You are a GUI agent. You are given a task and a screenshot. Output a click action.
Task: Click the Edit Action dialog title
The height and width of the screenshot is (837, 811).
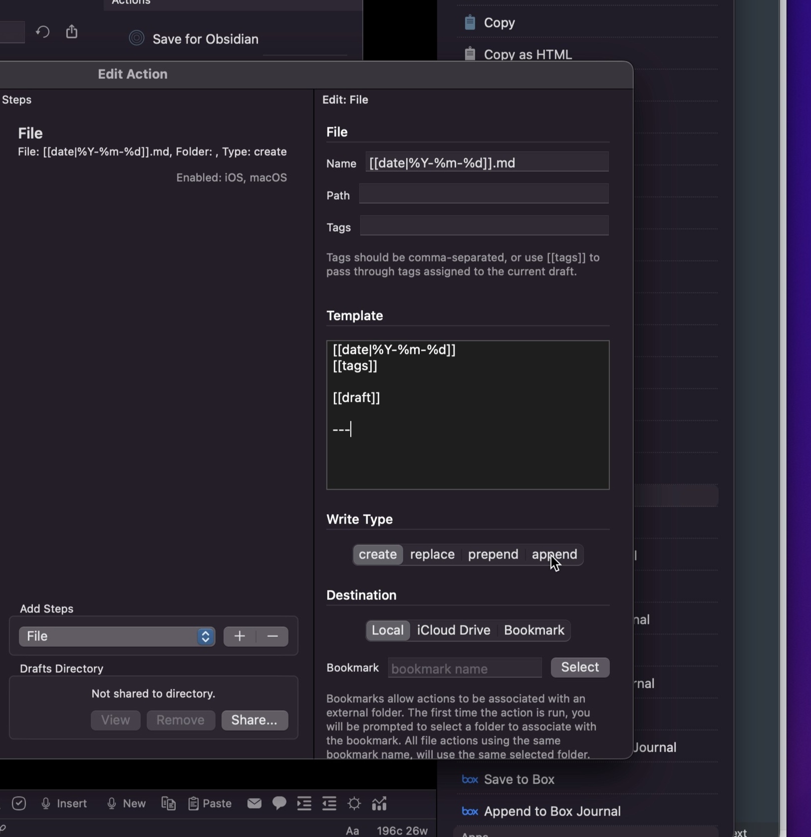[133, 74]
